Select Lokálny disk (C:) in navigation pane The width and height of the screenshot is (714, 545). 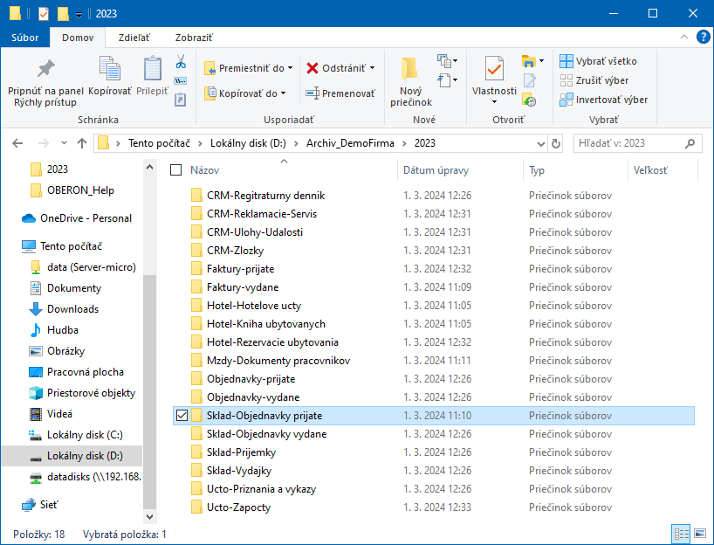click(85, 435)
